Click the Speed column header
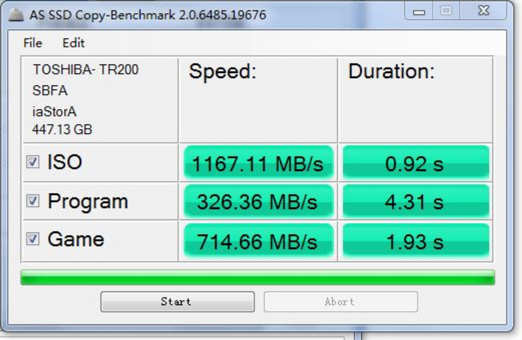This screenshot has width=522, height=340. pos(222,71)
